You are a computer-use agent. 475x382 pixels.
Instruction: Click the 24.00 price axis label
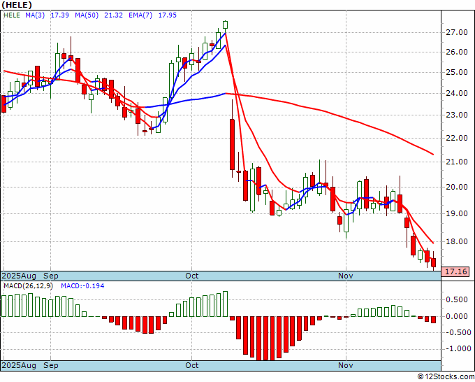(457, 93)
